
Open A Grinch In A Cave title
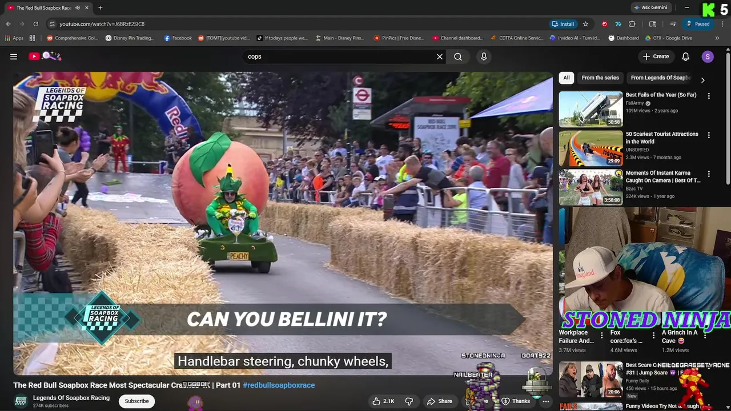point(680,337)
